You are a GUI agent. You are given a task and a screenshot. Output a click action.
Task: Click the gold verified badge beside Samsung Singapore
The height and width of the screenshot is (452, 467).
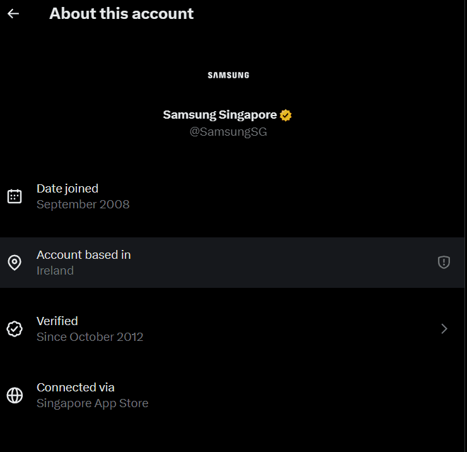pyautogui.click(x=286, y=115)
